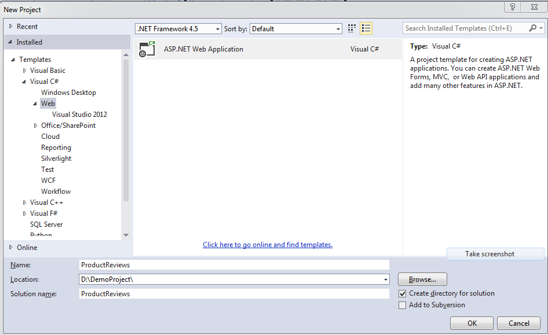
Task: Select Visual Studio 2012 under Web
Action: (x=79, y=115)
